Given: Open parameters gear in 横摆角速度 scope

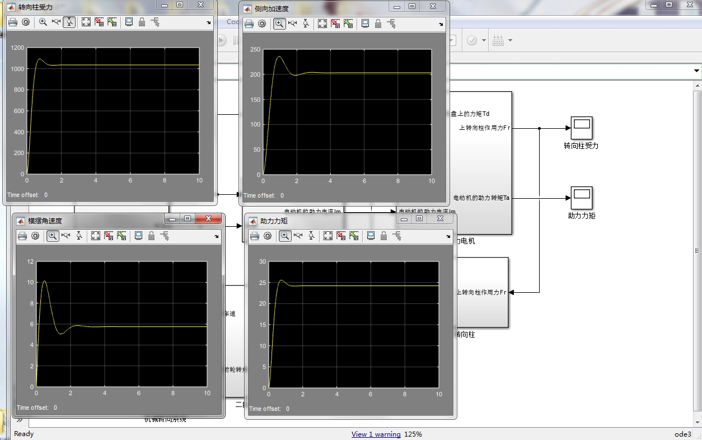Looking at the screenshot, I should pos(35,236).
